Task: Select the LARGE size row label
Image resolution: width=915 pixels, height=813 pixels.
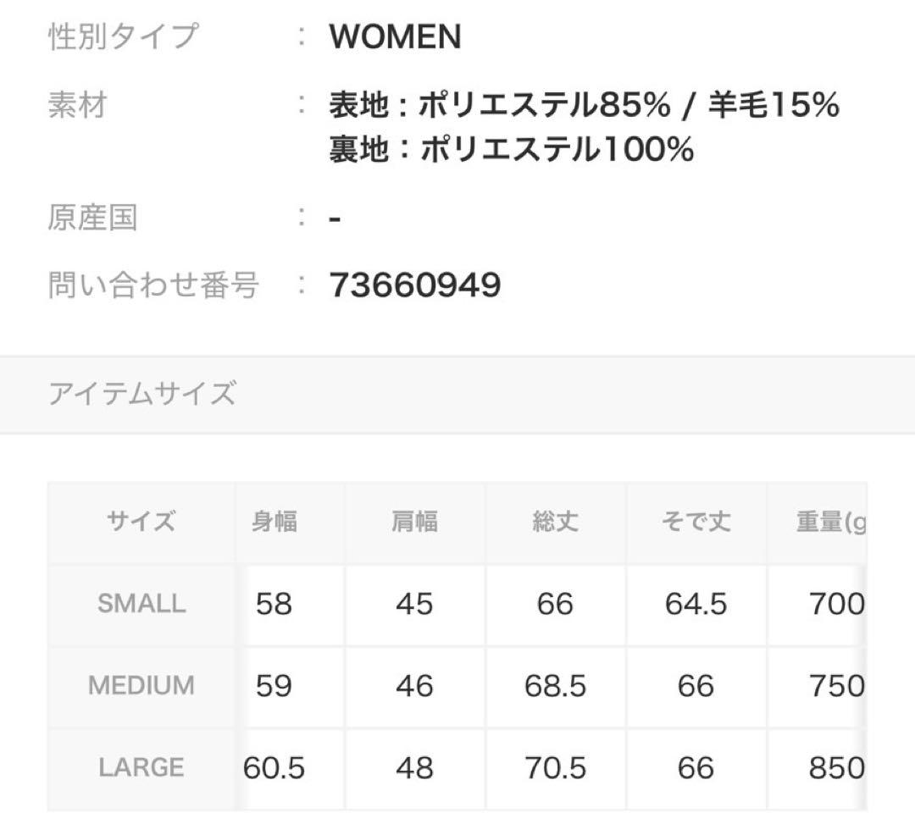Action: (x=141, y=767)
